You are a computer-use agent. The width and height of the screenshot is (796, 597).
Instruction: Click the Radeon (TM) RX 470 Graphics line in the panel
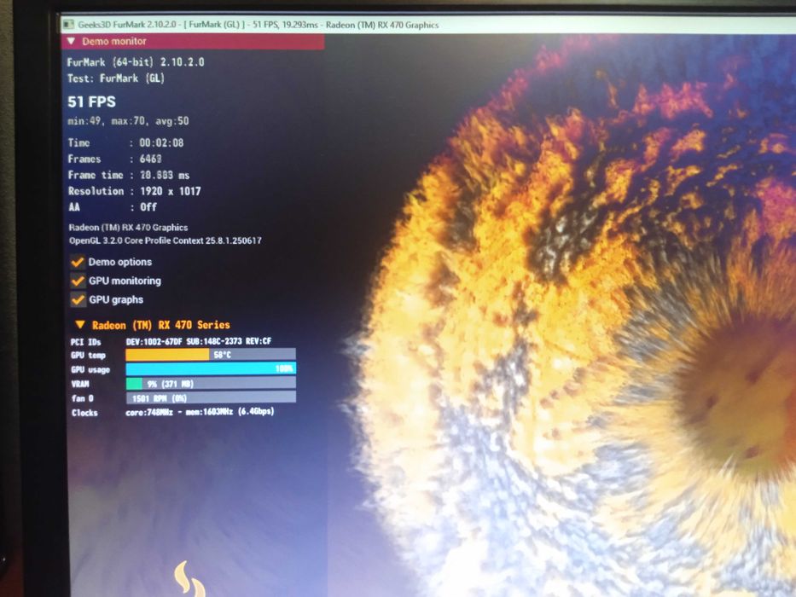tap(129, 228)
